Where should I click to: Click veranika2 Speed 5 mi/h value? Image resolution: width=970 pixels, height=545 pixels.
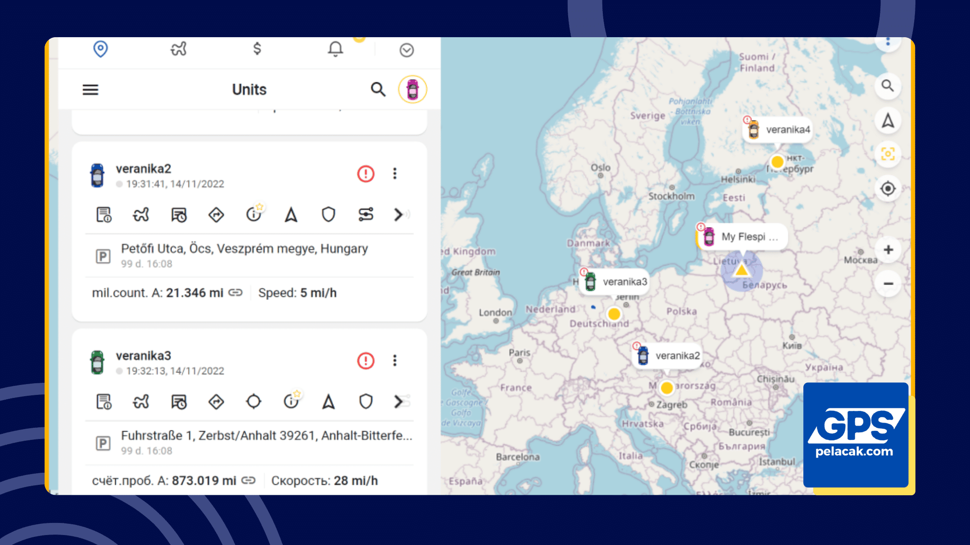(297, 293)
